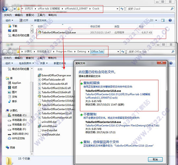The image size is (178, 165).
Task: Open Applian library in sidebar
Action: pos(15,83)
